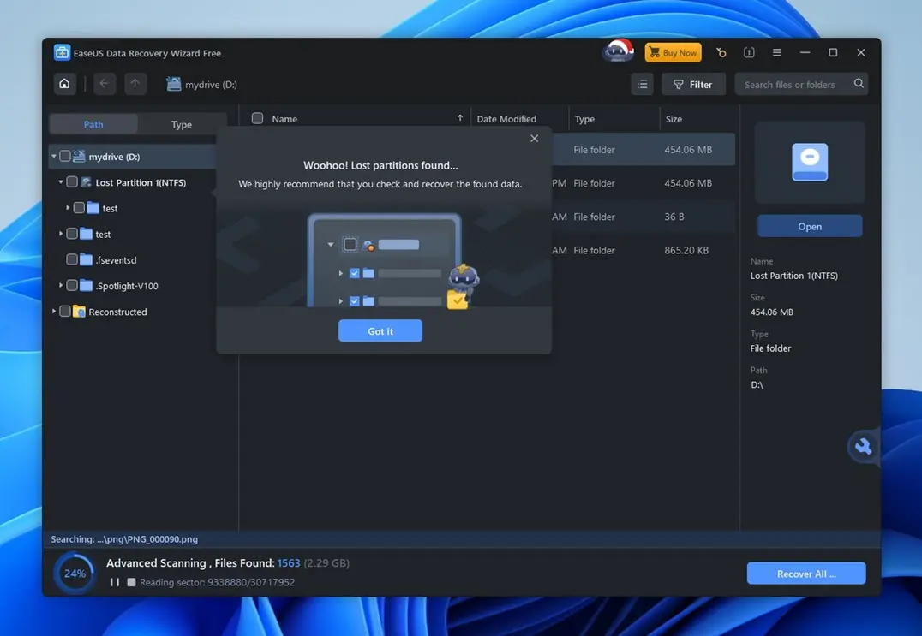Image resolution: width=922 pixels, height=636 pixels.
Task: Click the feedback icon beside the hamburger menu
Action: tap(748, 51)
